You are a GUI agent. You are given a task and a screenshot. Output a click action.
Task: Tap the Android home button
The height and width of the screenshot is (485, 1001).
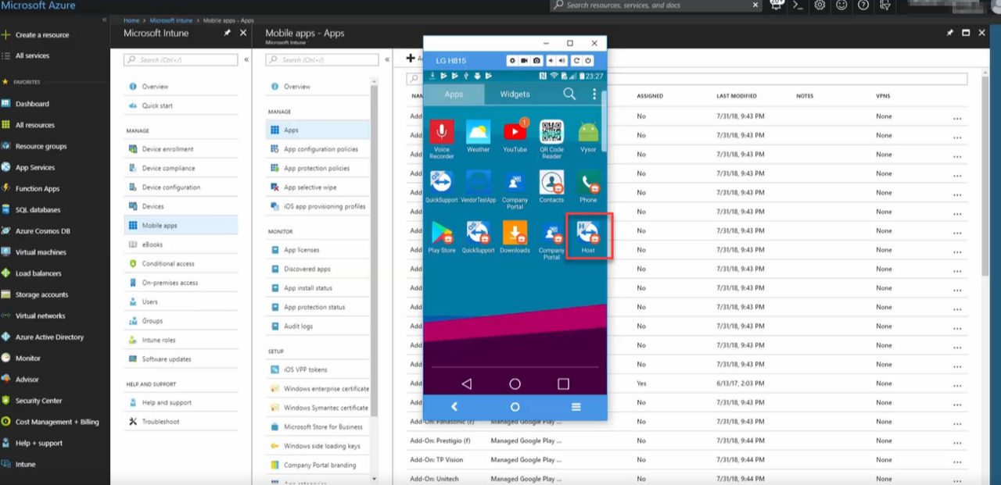[x=515, y=383]
